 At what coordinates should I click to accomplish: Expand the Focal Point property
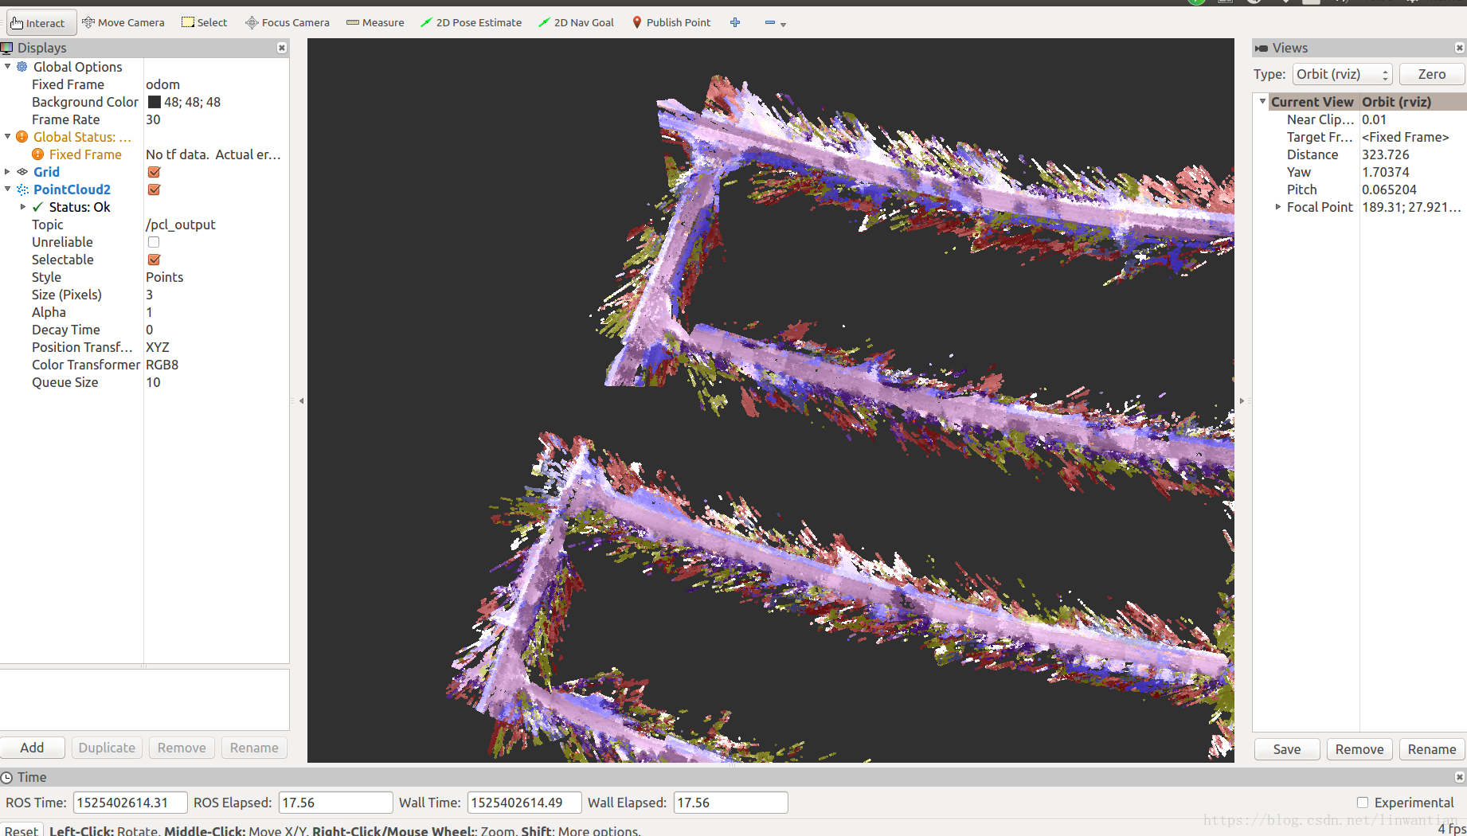coord(1278,207)
